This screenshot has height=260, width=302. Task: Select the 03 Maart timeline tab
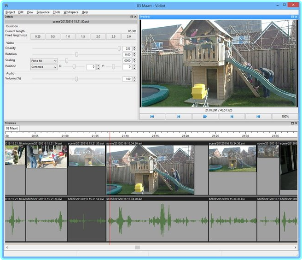tap(12, 128)
